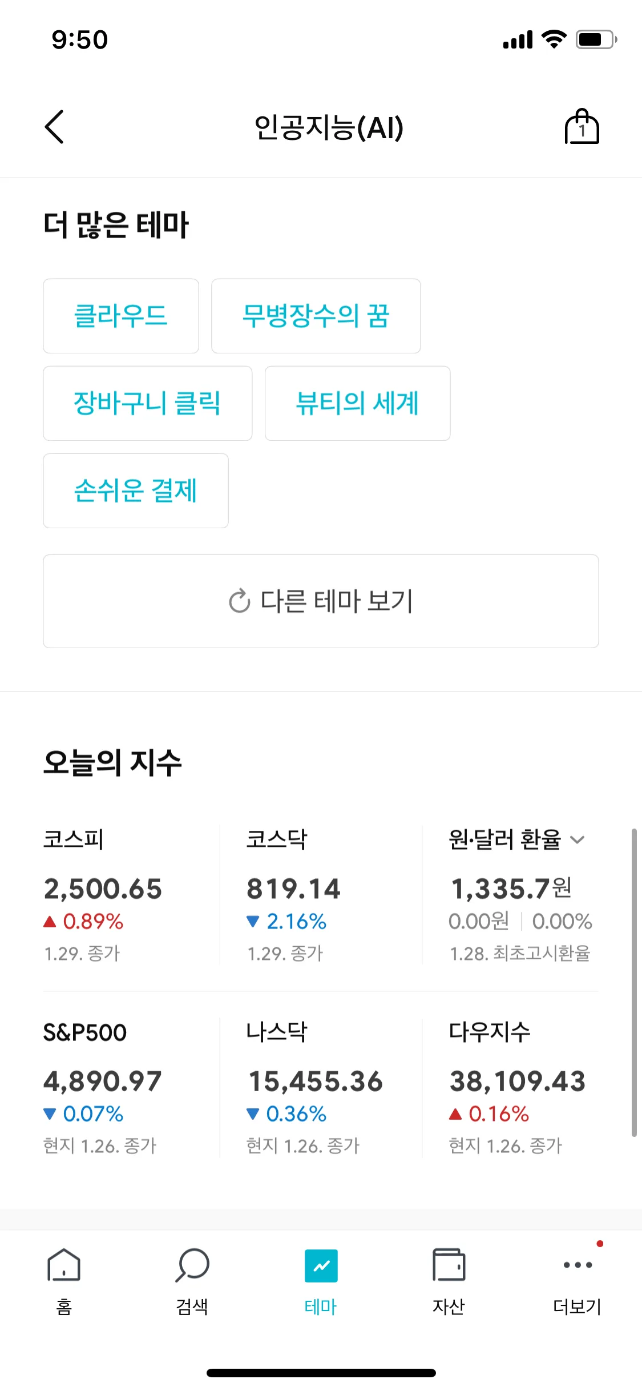Open the Assets (자산) wallet icon
The image size is (642, 1391).
tap(449, 1265)
